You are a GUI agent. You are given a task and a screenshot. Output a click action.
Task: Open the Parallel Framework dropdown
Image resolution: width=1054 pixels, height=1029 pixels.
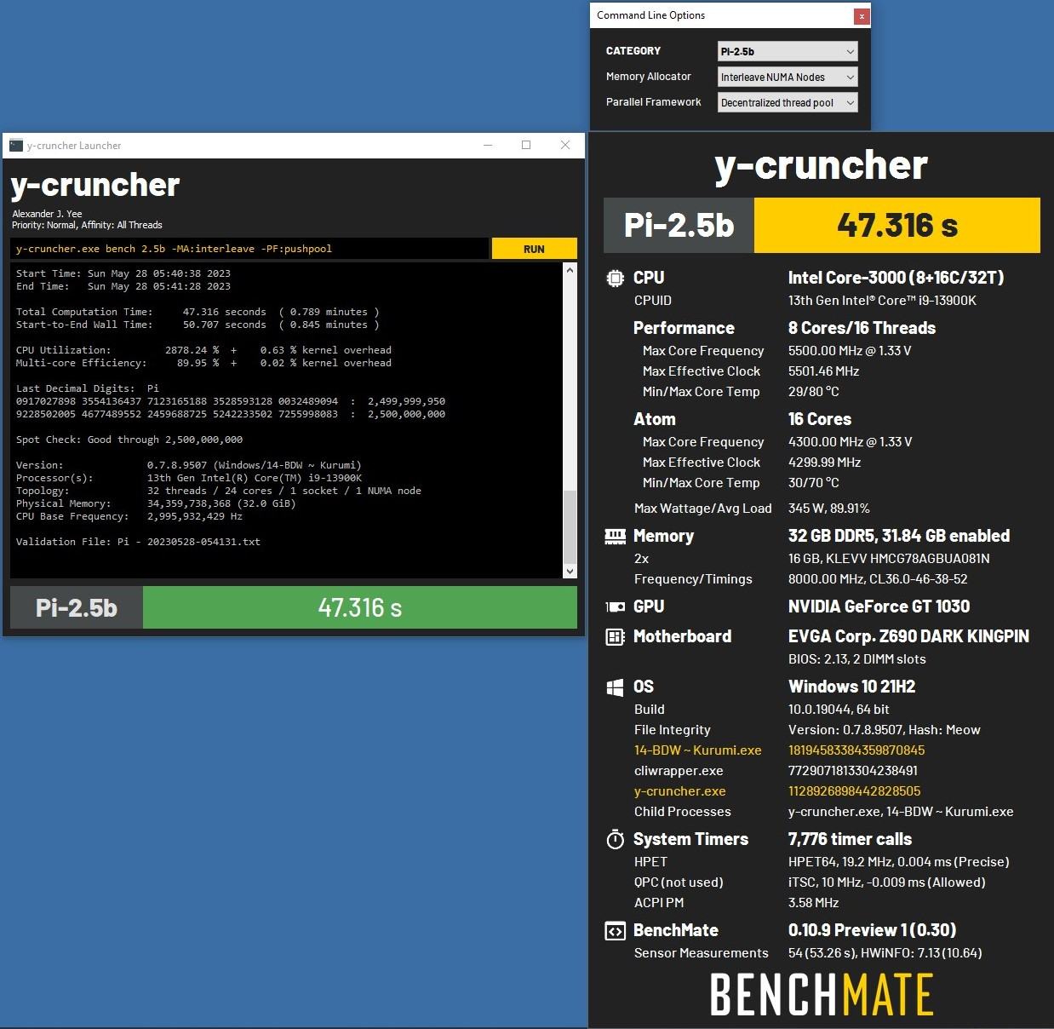coord(788,102)
